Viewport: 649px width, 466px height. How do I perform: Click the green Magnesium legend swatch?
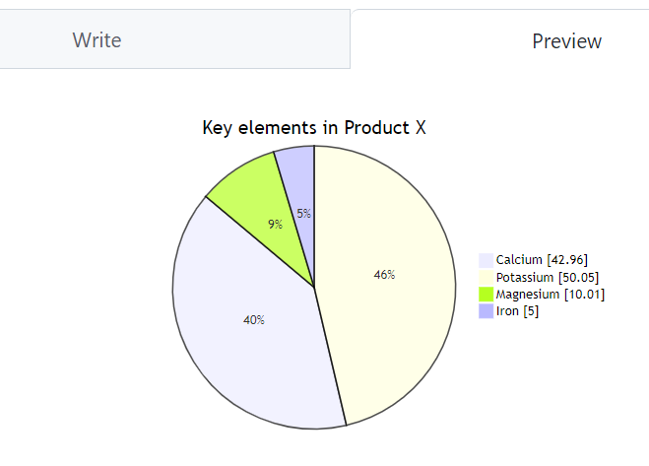click(486, 295)
